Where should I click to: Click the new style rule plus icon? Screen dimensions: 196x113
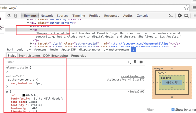(x=129, y=62)
